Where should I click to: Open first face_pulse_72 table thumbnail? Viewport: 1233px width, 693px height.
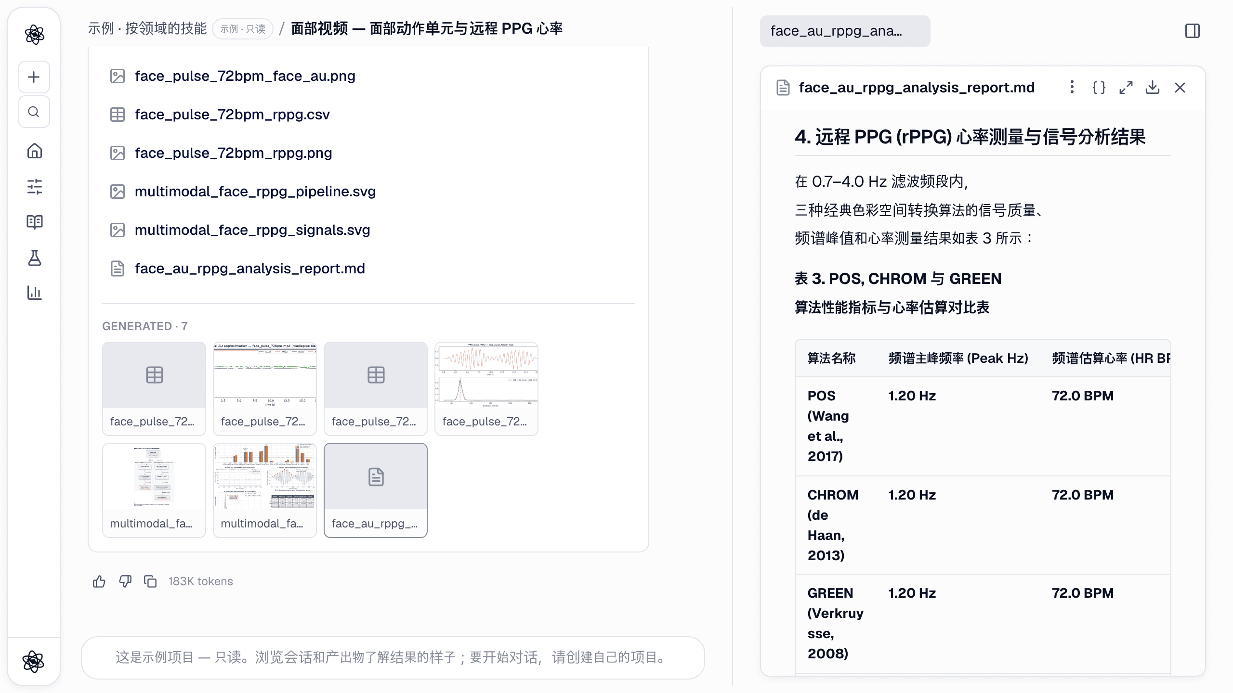[154, 388]
